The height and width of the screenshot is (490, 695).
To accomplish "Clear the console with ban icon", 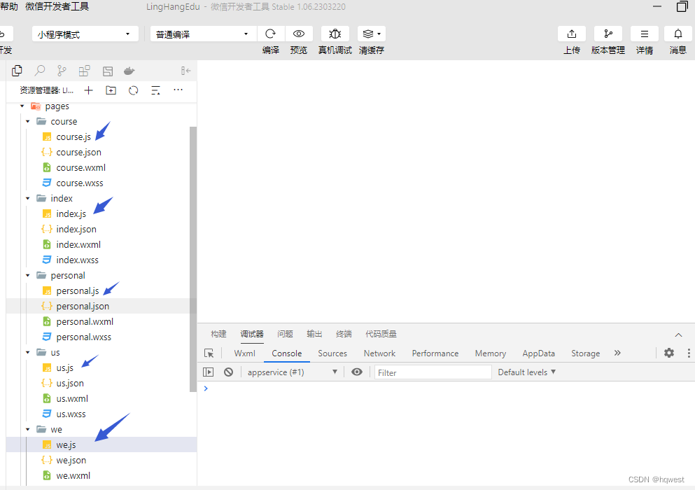I will pos(228,372).
